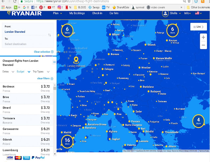
Task: Expand the Trip Types filter dropdown
Action: 41,71
